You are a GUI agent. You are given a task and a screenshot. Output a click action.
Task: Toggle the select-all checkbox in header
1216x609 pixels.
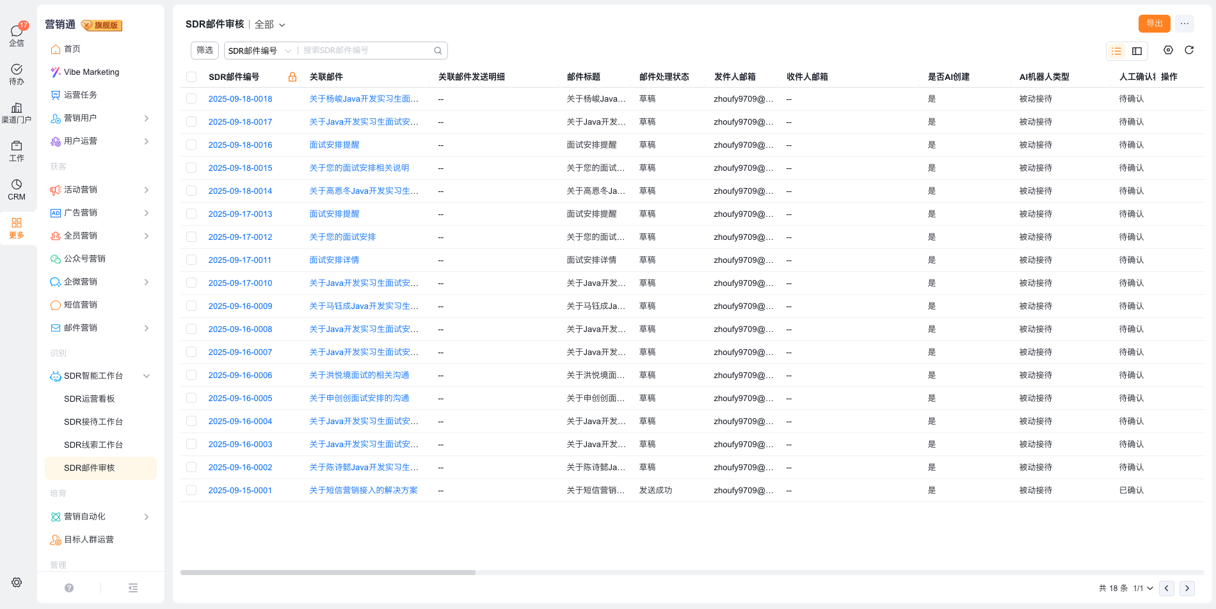click(x=191, y=77)
